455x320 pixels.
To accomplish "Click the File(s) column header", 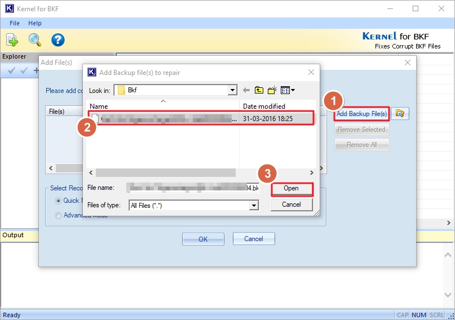I will click(57, 112).
